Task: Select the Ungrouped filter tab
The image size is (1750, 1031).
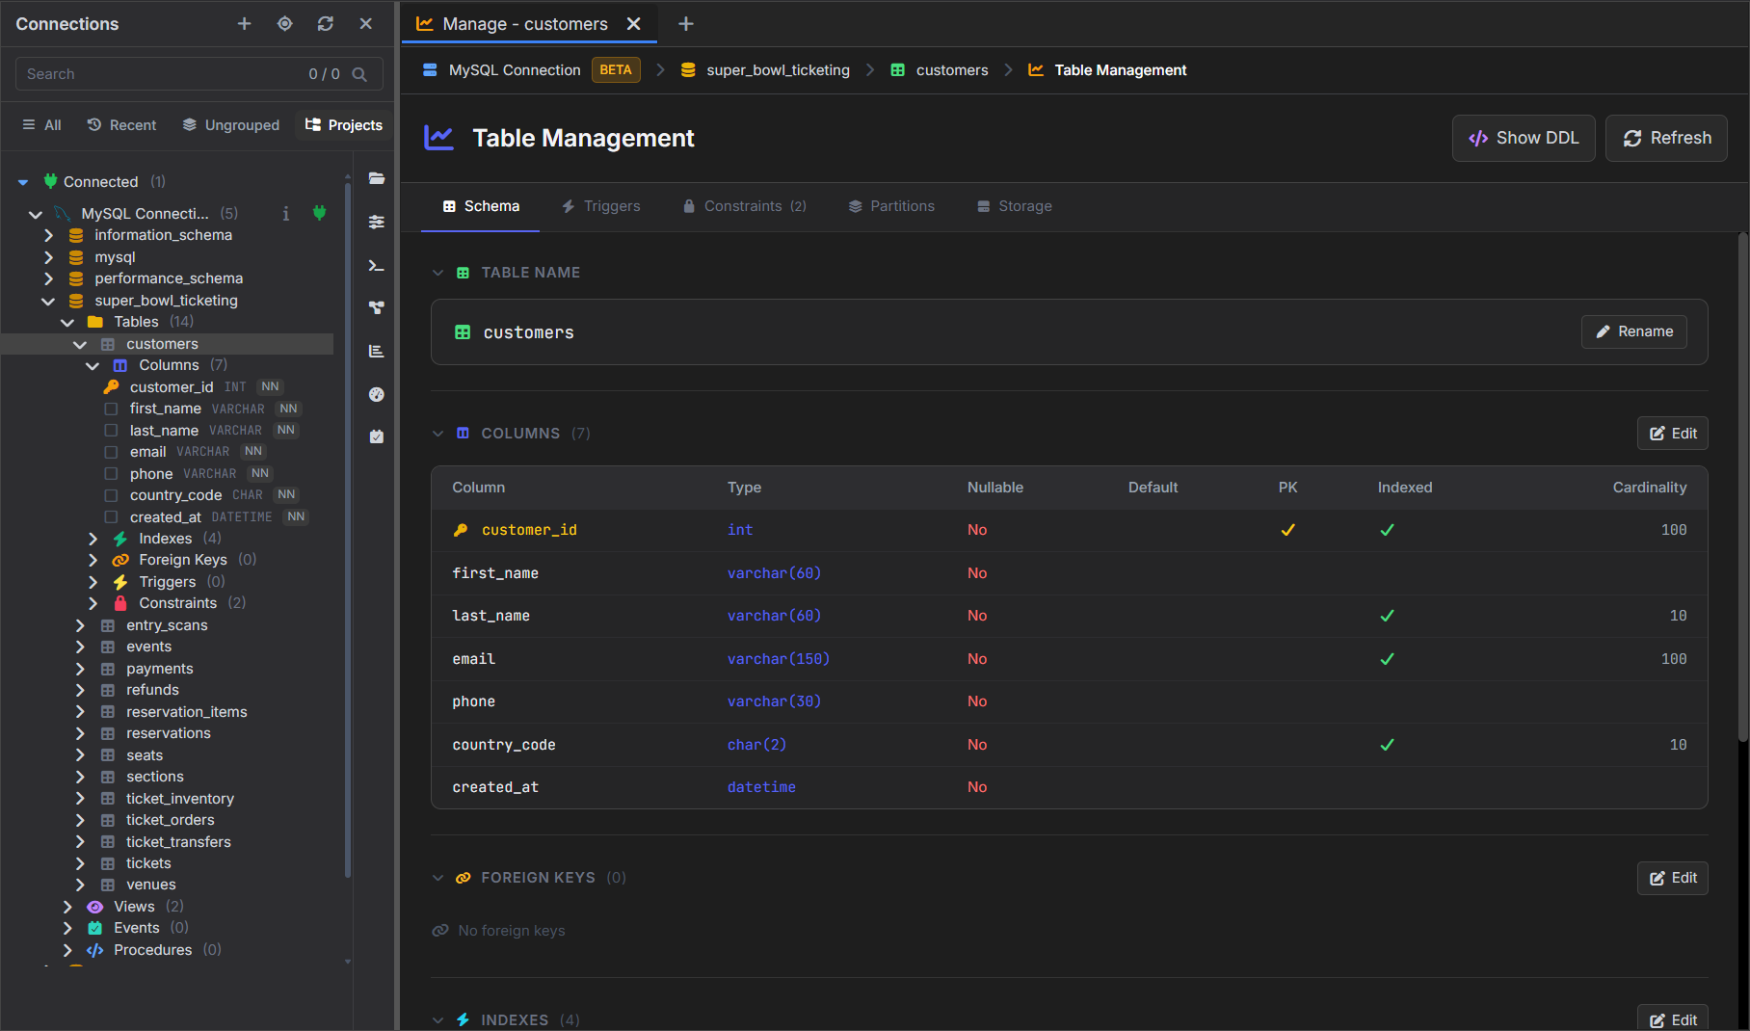Action: coord(231,125)
